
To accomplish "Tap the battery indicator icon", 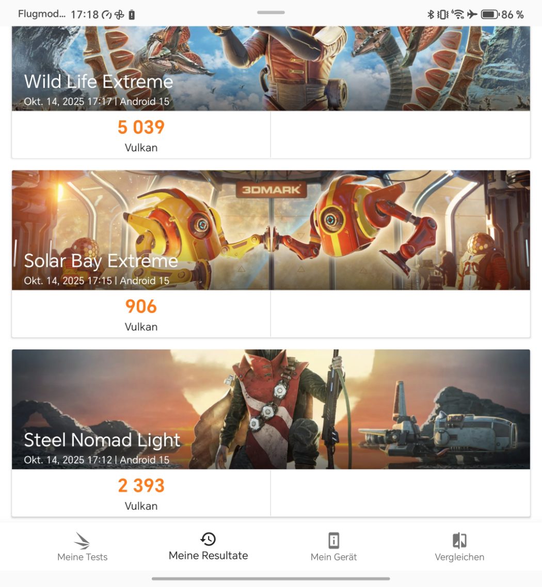I will pyautogui.click(x=489, y=14).
